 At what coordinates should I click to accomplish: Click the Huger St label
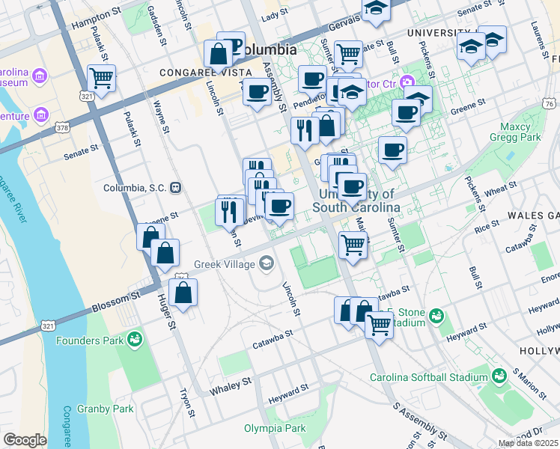click(167, 311)
